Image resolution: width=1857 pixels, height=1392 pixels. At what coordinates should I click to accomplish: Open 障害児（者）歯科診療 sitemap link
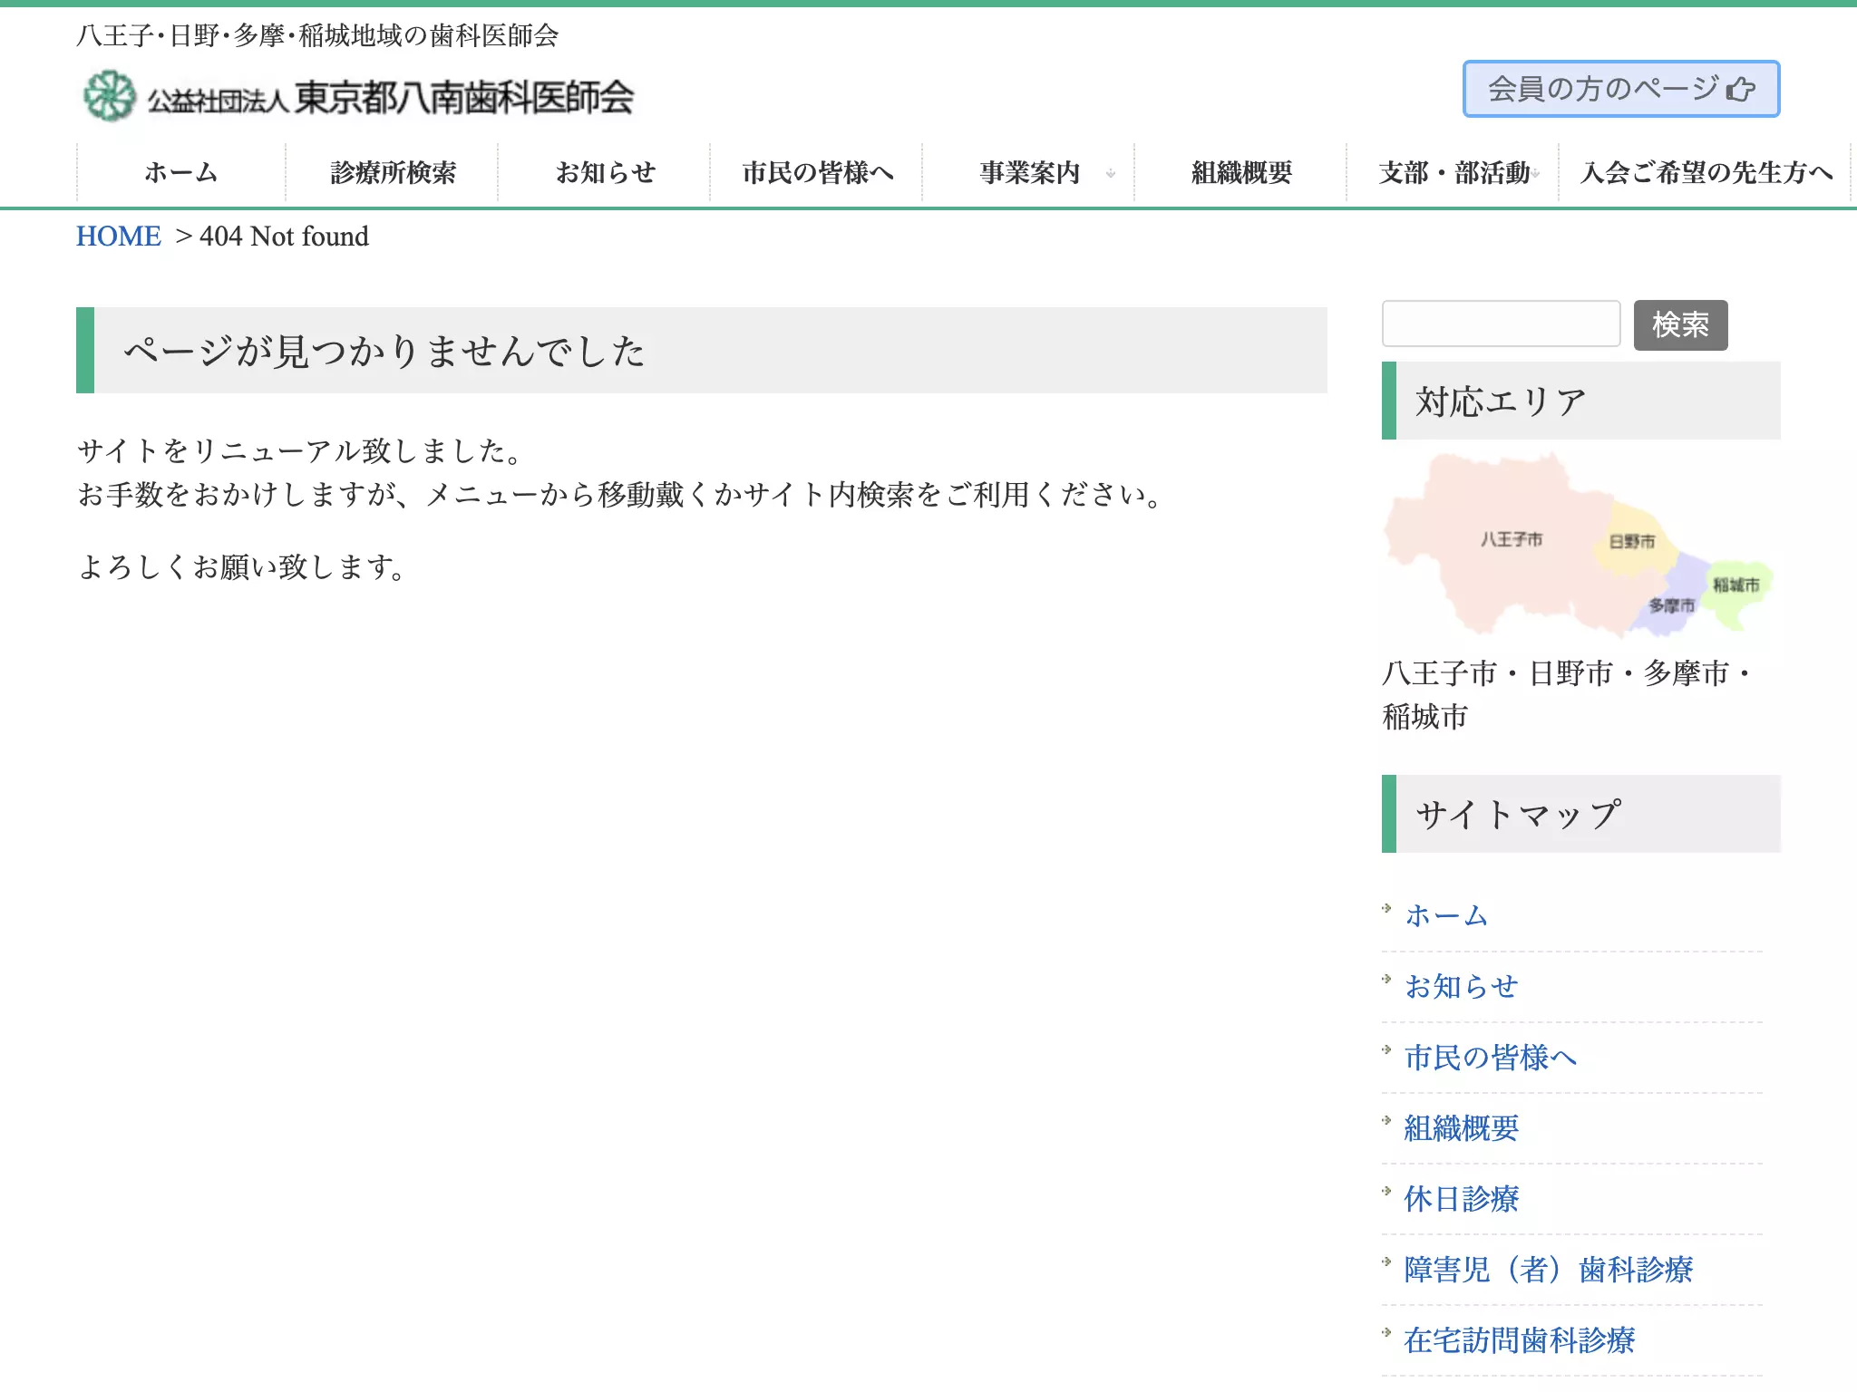[1548, 1269]
